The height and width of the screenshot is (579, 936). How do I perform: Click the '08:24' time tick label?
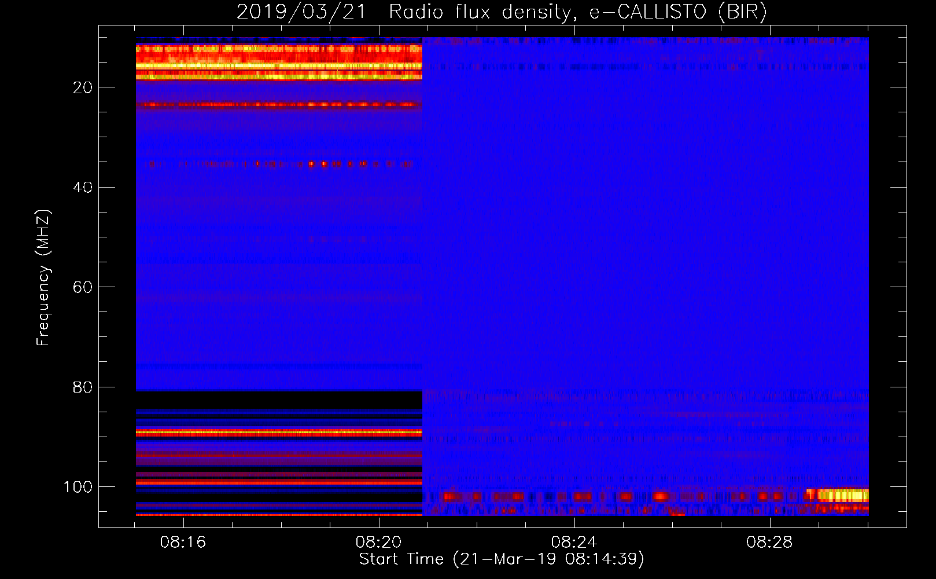pos(574,543)
